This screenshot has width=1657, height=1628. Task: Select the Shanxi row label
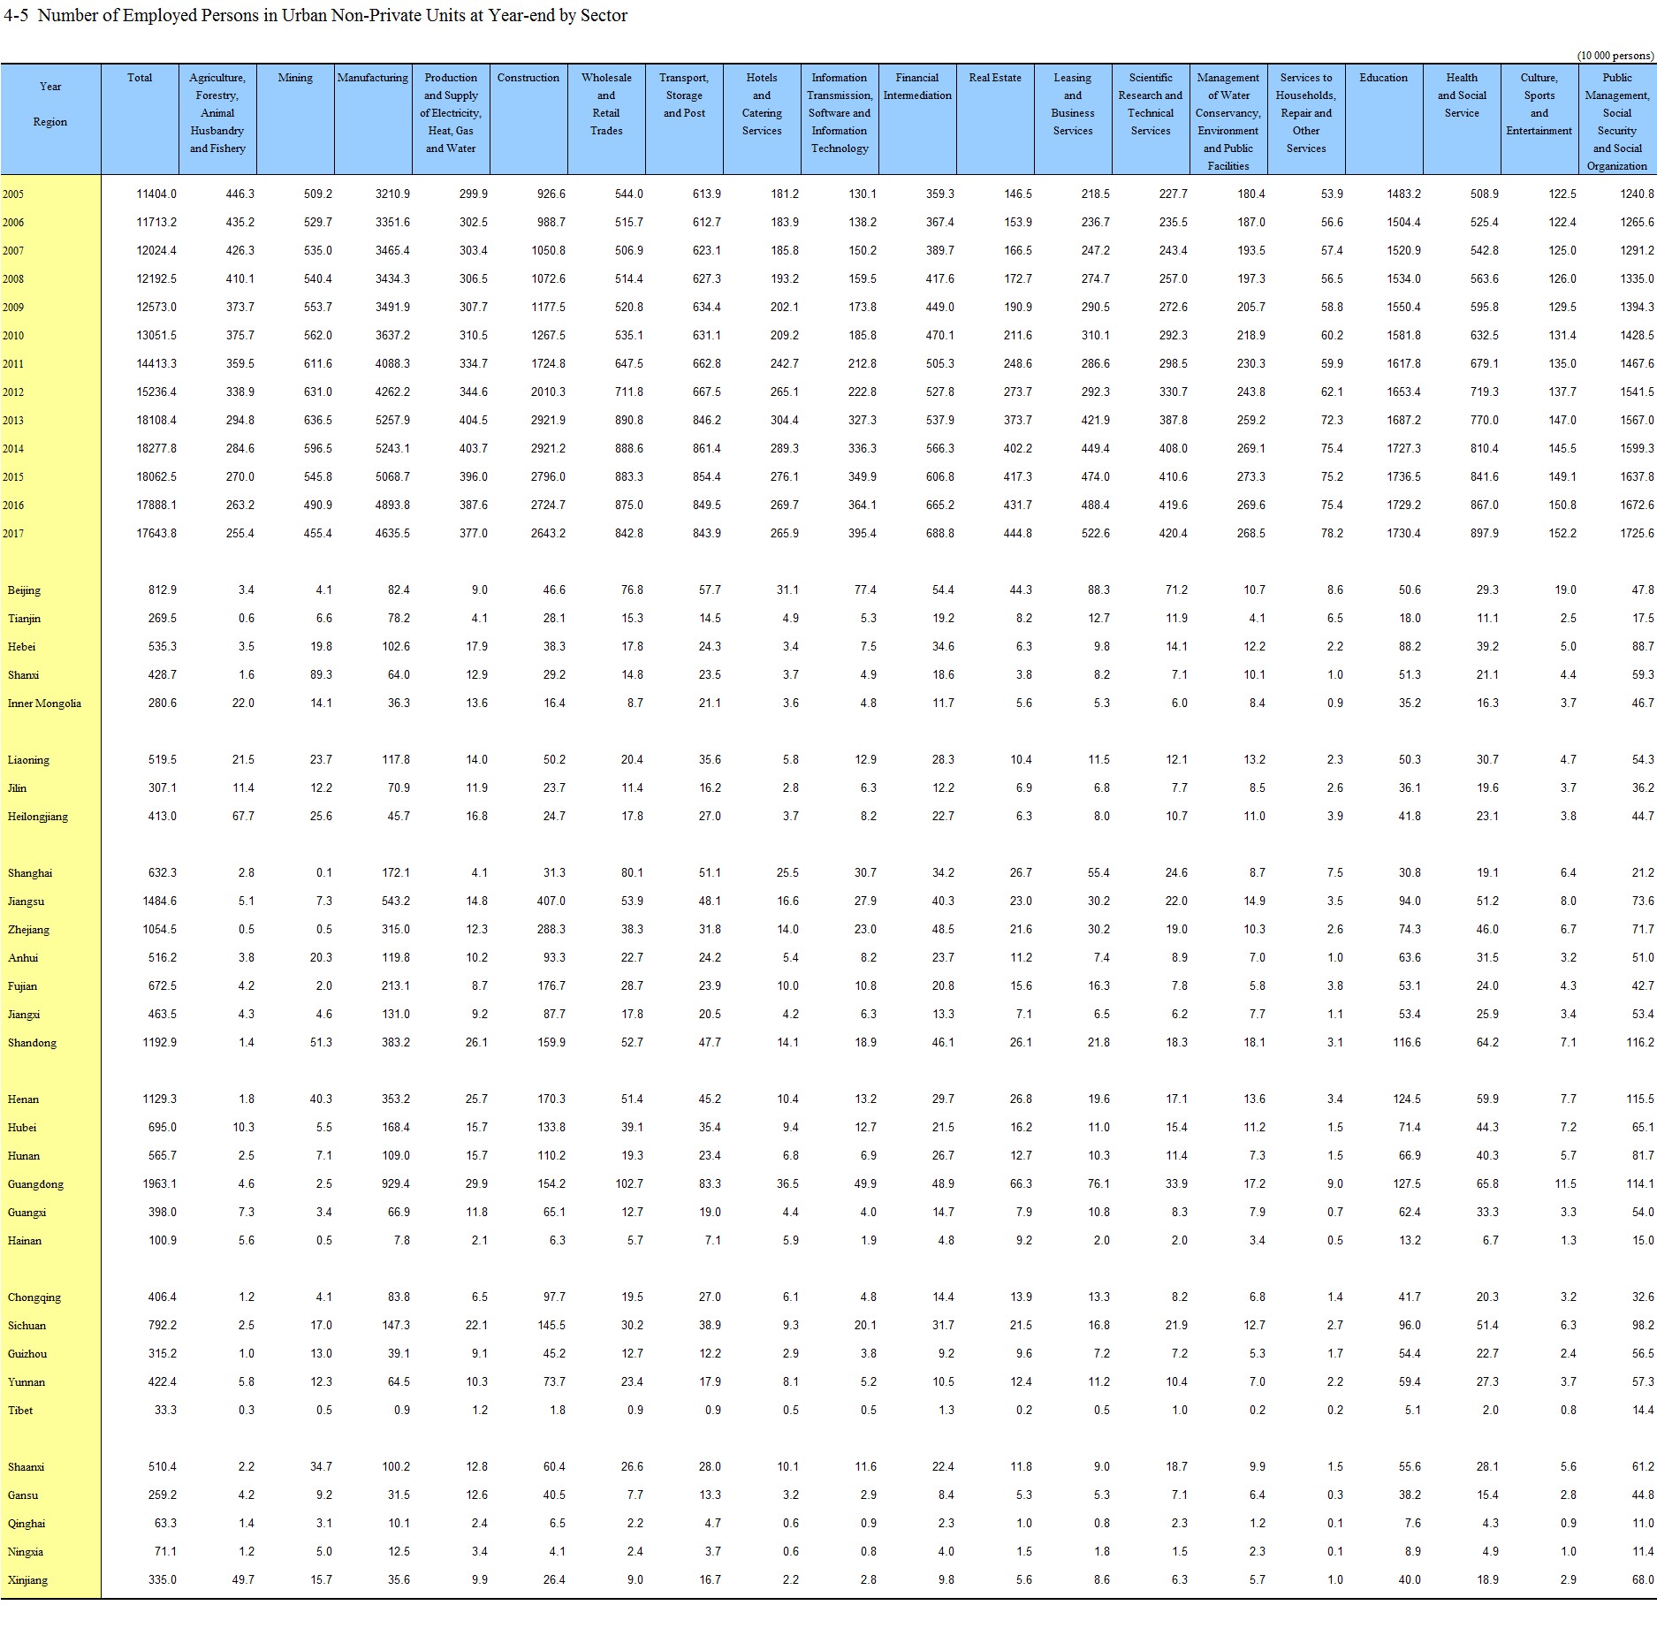click(x=23, y=675)
